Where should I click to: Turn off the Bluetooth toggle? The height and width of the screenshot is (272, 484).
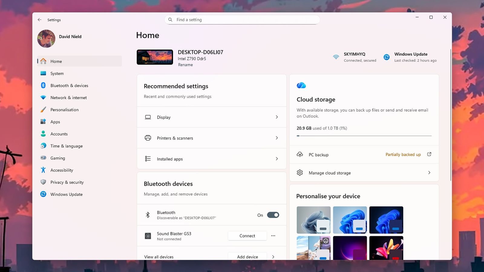[273, 215]
